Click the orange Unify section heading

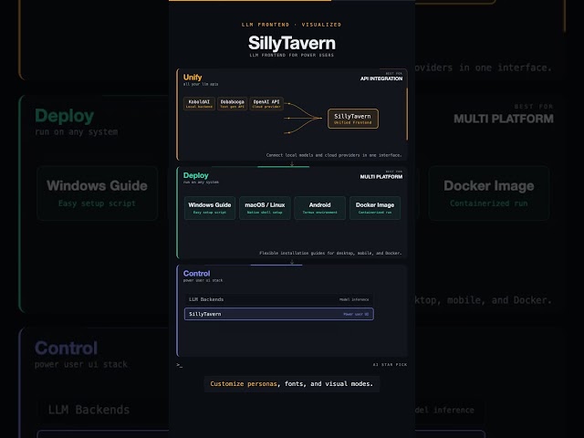(193, 77)
